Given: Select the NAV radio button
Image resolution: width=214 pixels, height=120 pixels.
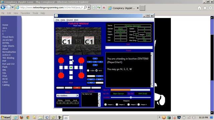Looking at the screenshot, I should (97, 70).
